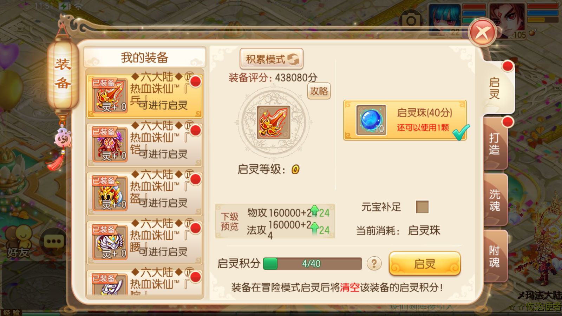Close the equipment panel with red X

(x=482, y=33)
